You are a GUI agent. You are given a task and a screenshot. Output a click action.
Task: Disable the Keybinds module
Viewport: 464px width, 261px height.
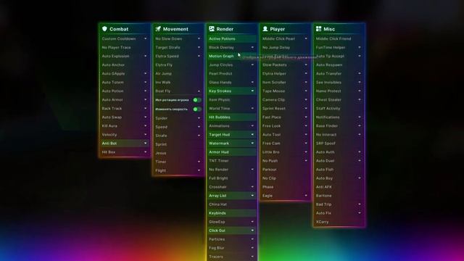click(232, 213)
